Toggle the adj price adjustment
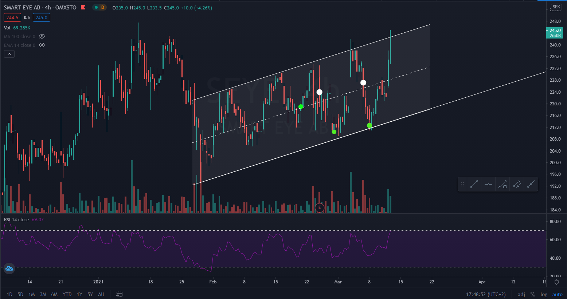567x299 pixels. [521, 294]
